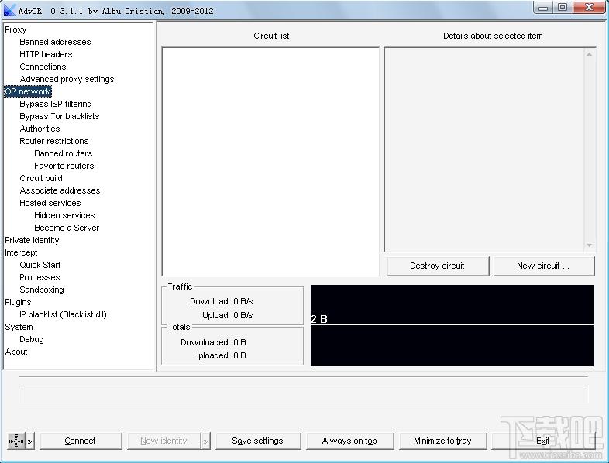The image size is (609, 463).
Task: Close the AdvOR window
Action: click(x=589, y=8)
